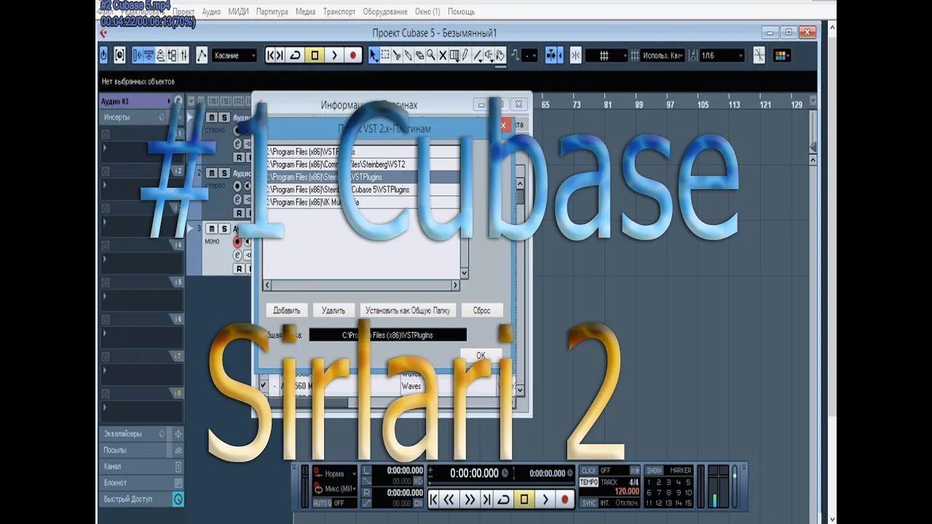This screenshot has width=932, height=524.
Task: Open the Касание automation mode dropdown
Action: tap(234, 55)
